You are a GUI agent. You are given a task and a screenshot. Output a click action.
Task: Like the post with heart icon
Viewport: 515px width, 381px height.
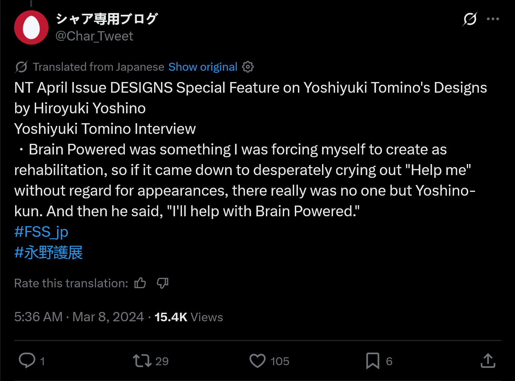[x=257, y=361]
